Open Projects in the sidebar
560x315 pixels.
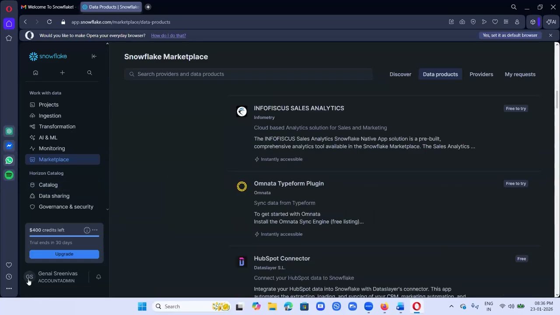(x=63, y=105)
